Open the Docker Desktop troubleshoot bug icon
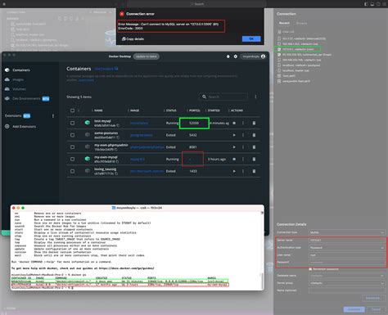This screenshot has width=388, height=315. pos(228,56)
